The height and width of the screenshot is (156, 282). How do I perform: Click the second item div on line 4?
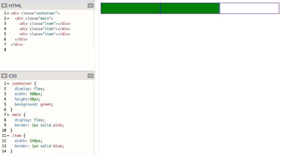point(45,29)
